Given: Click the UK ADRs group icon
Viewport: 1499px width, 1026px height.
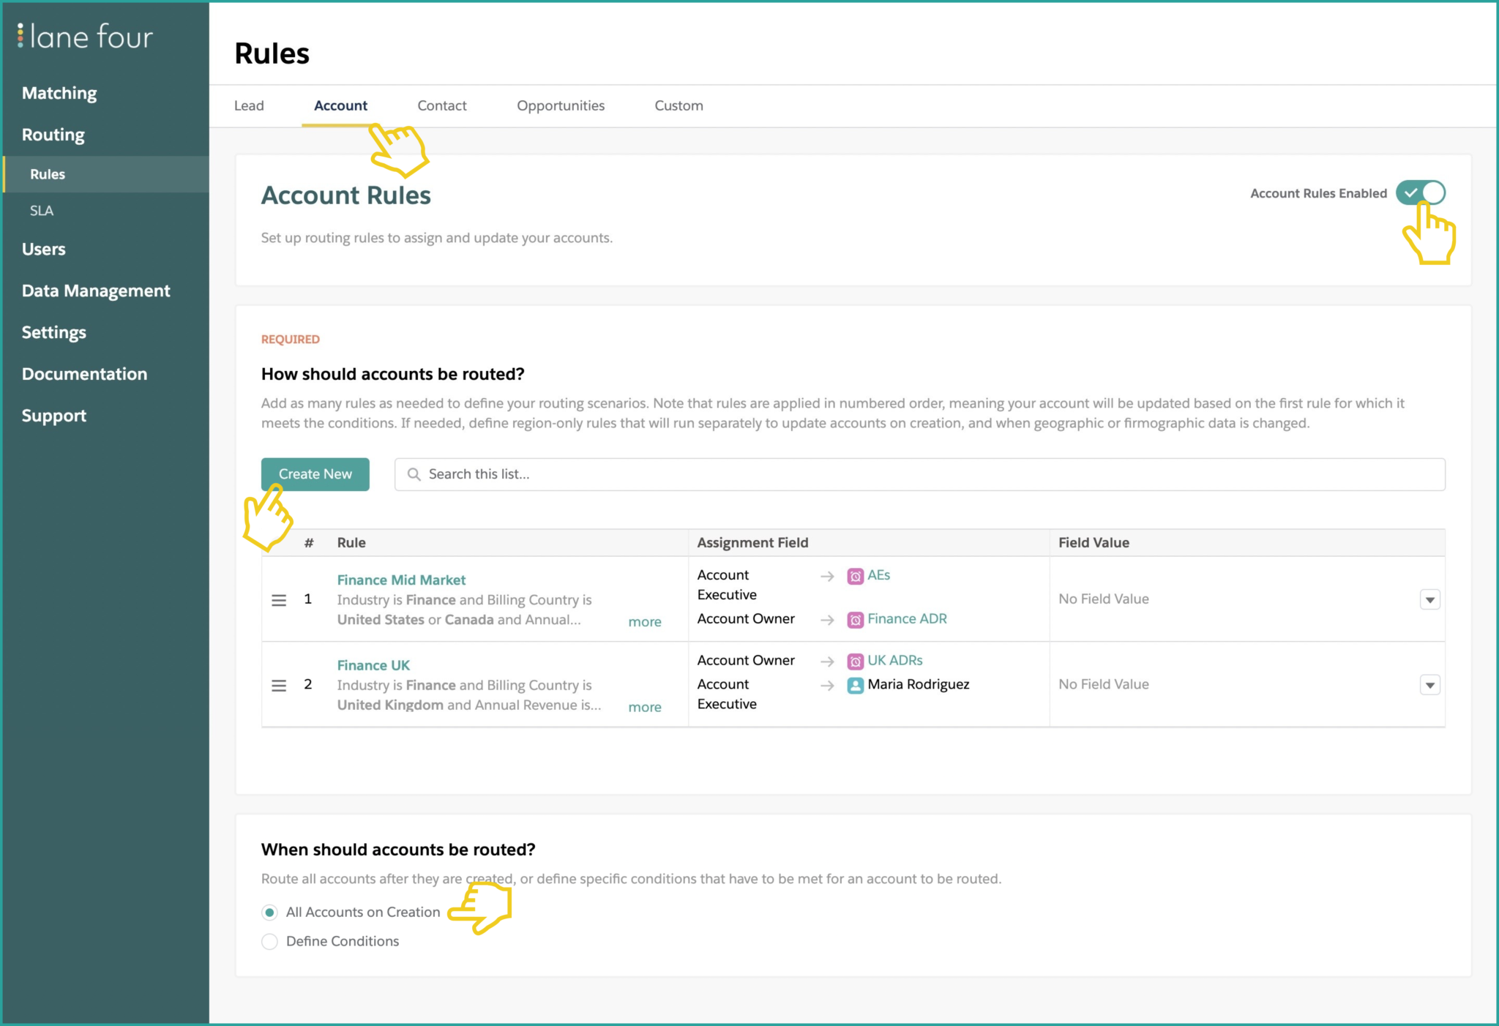Looking at the screenshot, I should point(855,662).
